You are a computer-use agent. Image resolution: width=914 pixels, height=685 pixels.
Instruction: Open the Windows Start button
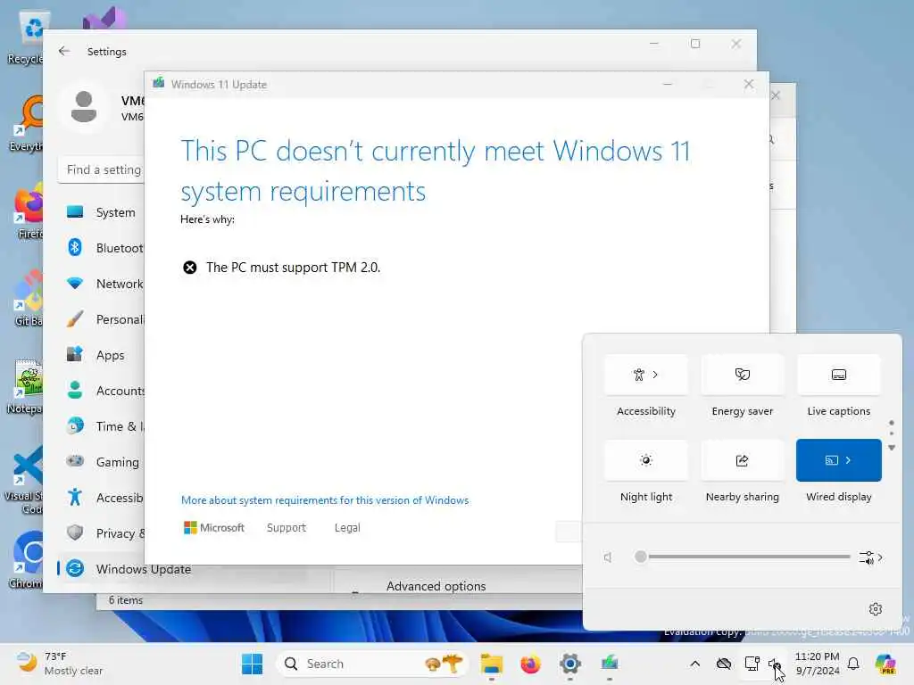[x=252, y=664]
